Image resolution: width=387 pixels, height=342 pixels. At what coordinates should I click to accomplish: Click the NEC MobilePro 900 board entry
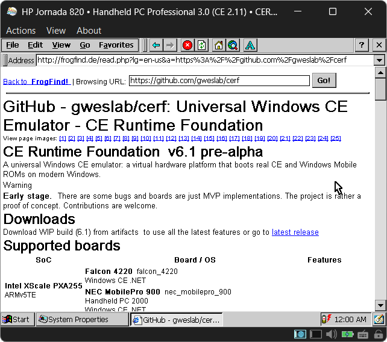158,292
